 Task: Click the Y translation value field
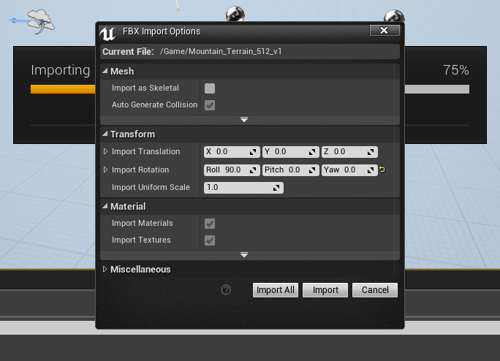(x=291, y=152)
